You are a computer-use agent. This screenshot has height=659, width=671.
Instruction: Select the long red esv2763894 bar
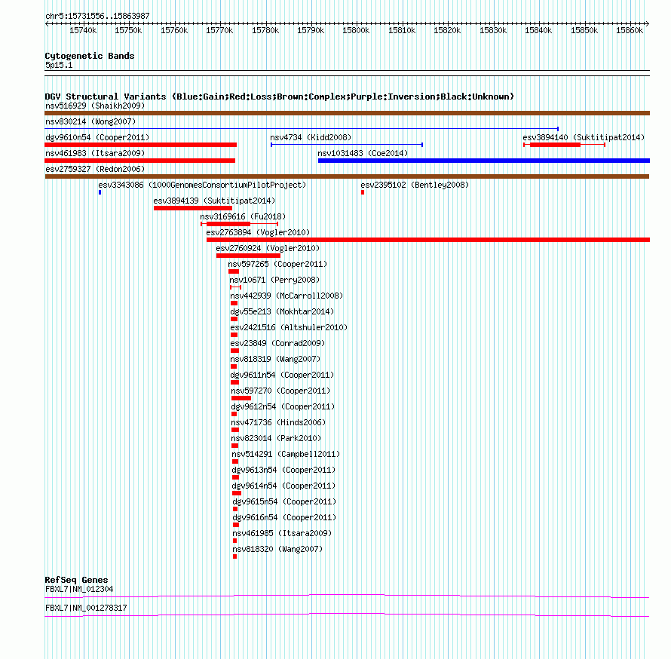[x=428, y=240]
